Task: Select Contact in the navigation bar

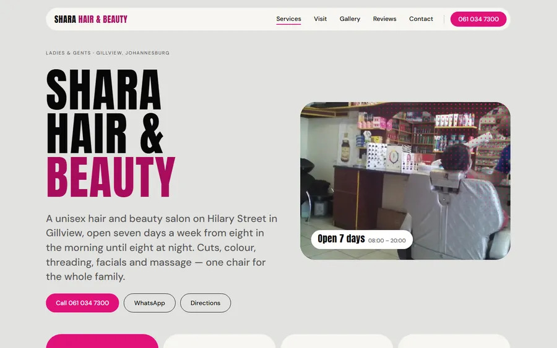Action: pos(421,19)
